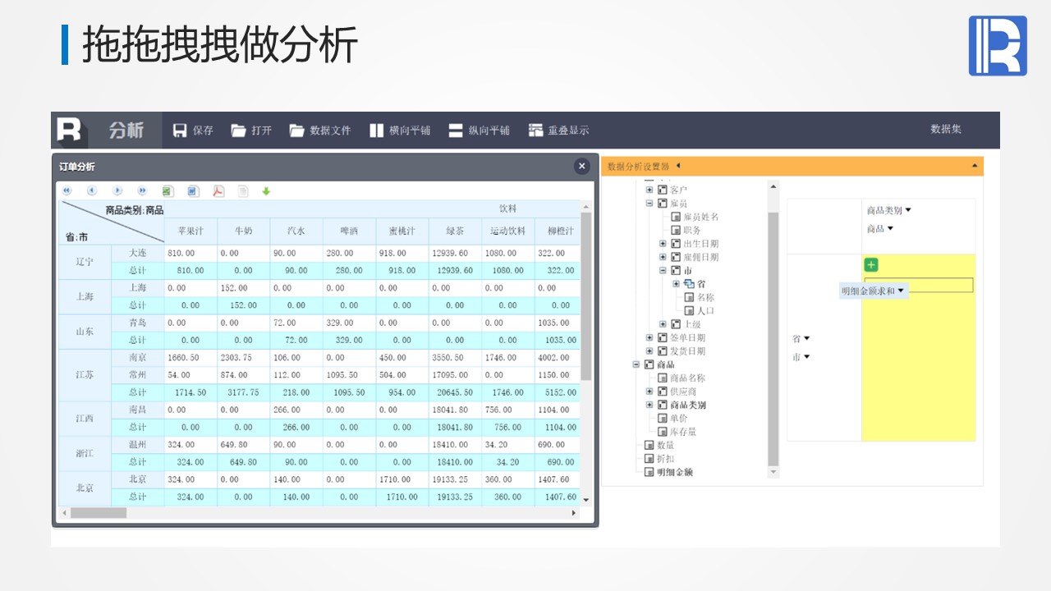Viewport: 1051px width, 591px height.
Task: Open the 商品类别 field dropdown
Action: [908, 210]
